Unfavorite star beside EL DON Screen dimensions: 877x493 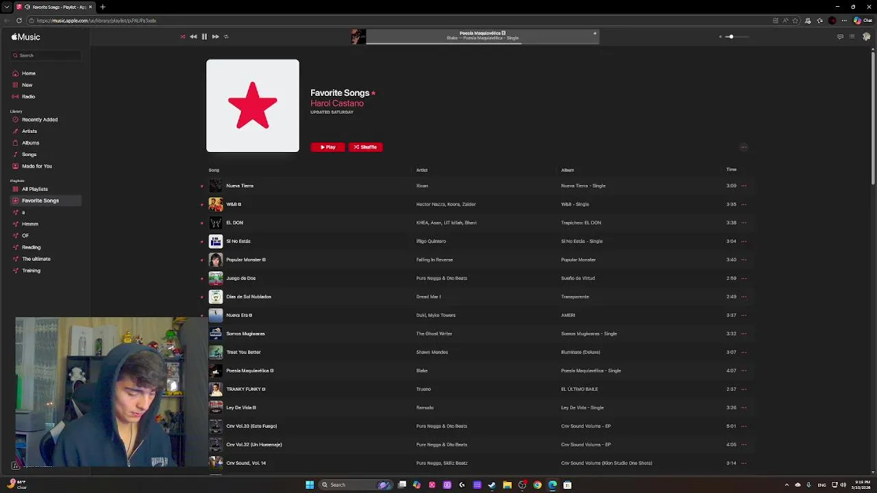pos(202,223)
